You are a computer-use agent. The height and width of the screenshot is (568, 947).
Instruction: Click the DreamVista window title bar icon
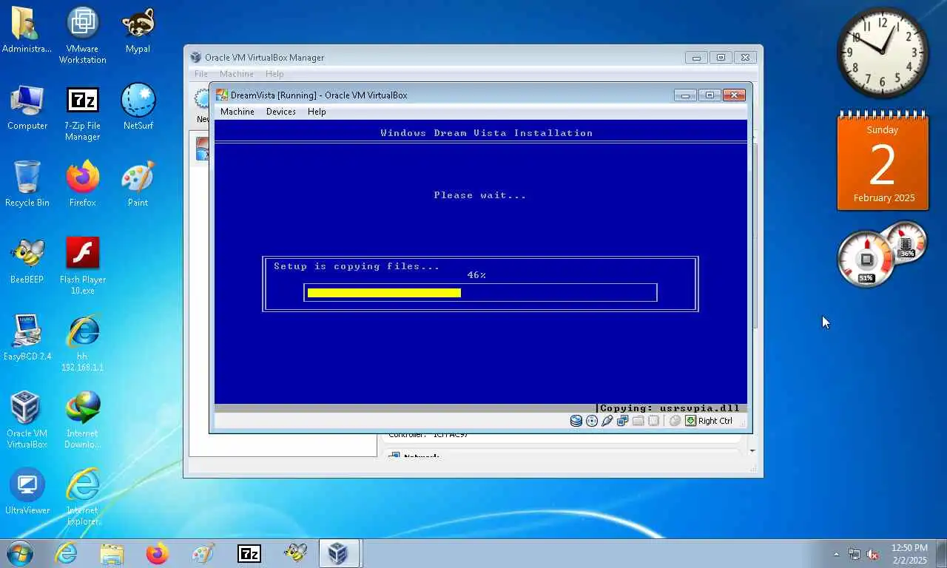pyautogui.click(x=221, y=95)
